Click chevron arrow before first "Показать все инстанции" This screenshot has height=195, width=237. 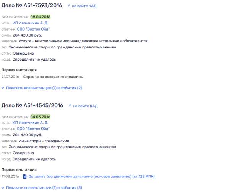point(3,88)
